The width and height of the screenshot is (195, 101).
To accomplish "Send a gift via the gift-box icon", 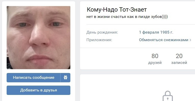I will 66,78.
